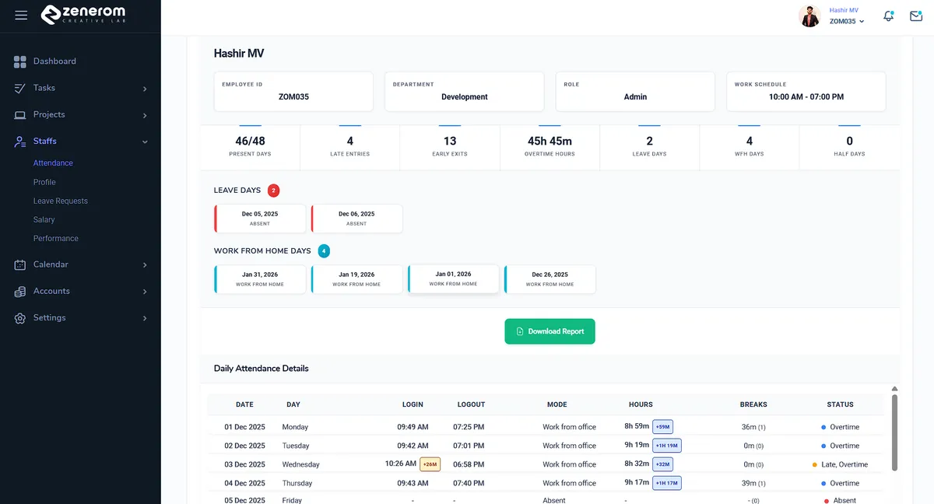This screenshot has width=934, height=504.
Task: Click the +26M late badge
Action: coord(430,464)
